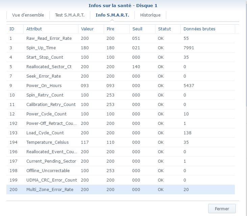
Task: Sort by the Valeur column header
Action: [91, 29]
